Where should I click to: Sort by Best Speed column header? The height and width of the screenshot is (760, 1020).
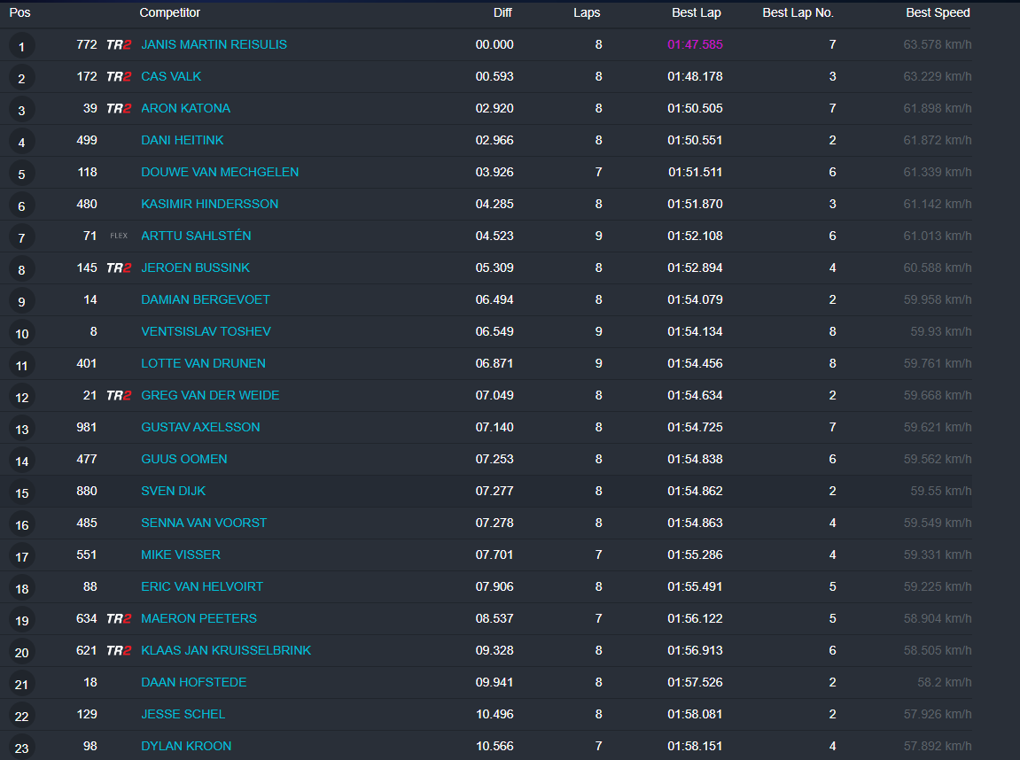[938, 13]
